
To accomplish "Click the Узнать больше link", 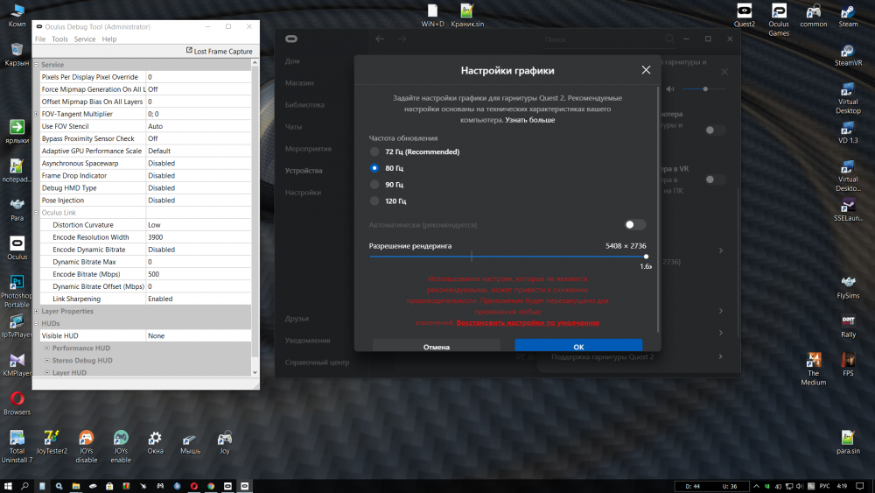I will [530, 120].
